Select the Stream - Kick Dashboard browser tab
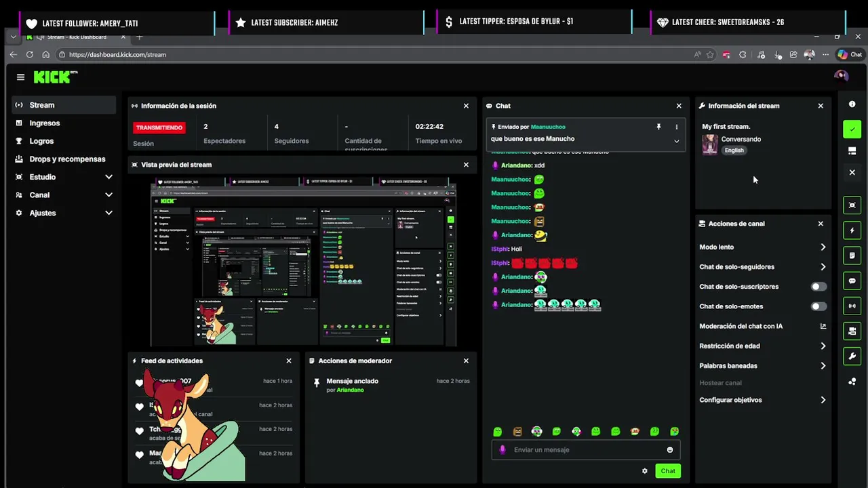 (x=76, y=37)
